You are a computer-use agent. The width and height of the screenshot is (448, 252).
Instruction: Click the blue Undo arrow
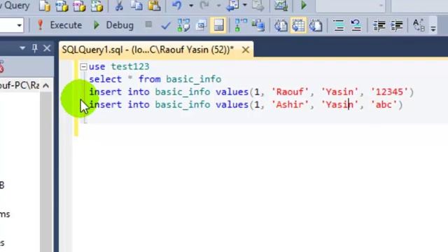coord(177,6)
